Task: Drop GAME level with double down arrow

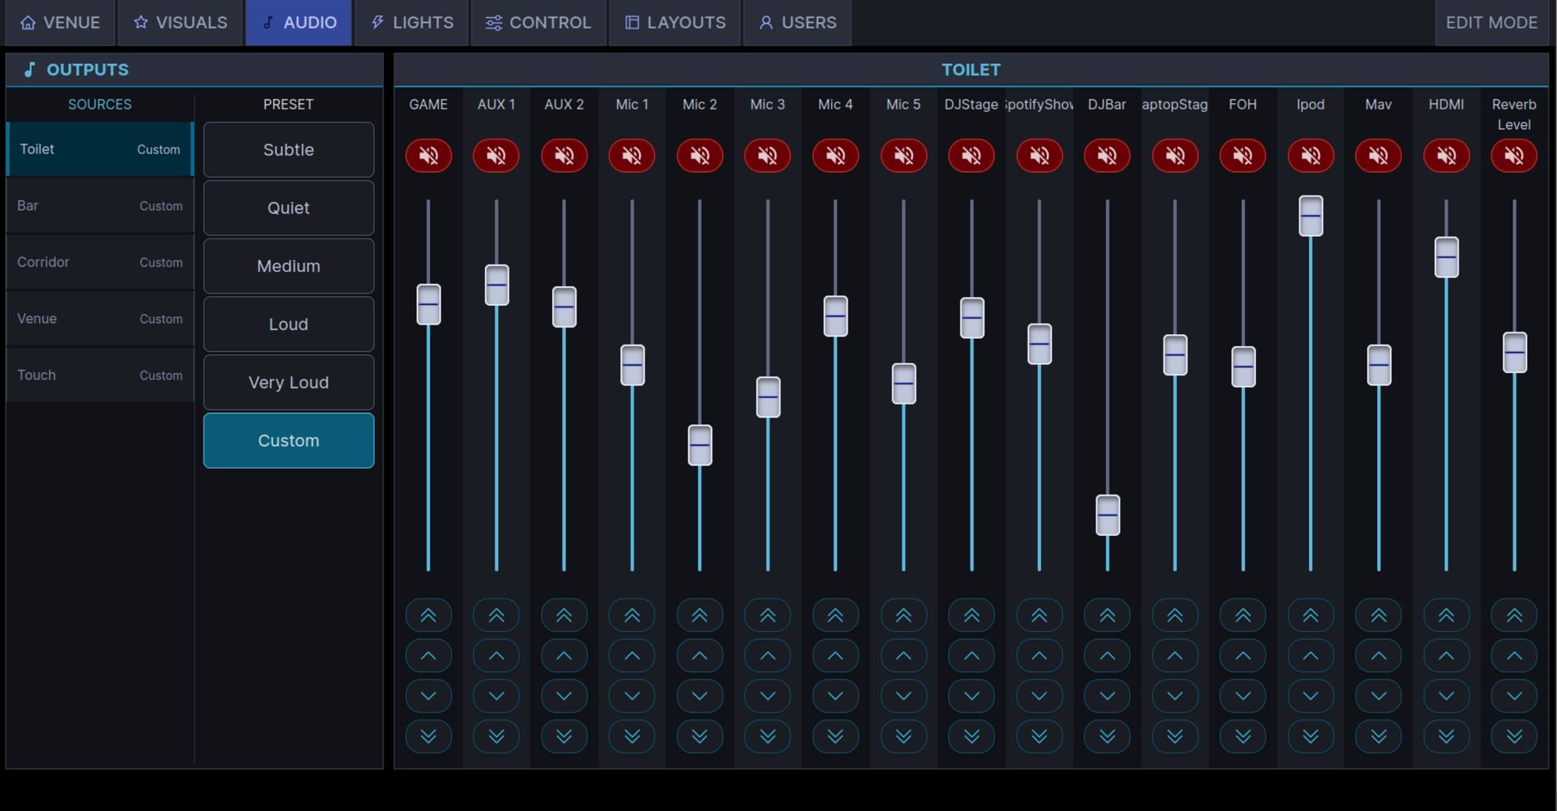Action: tap(428, 736)
